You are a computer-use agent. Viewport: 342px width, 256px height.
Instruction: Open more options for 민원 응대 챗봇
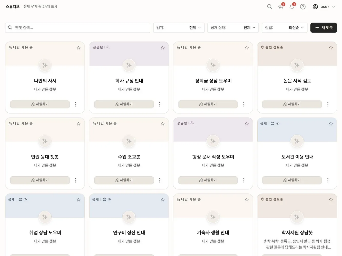coord(75,180)
